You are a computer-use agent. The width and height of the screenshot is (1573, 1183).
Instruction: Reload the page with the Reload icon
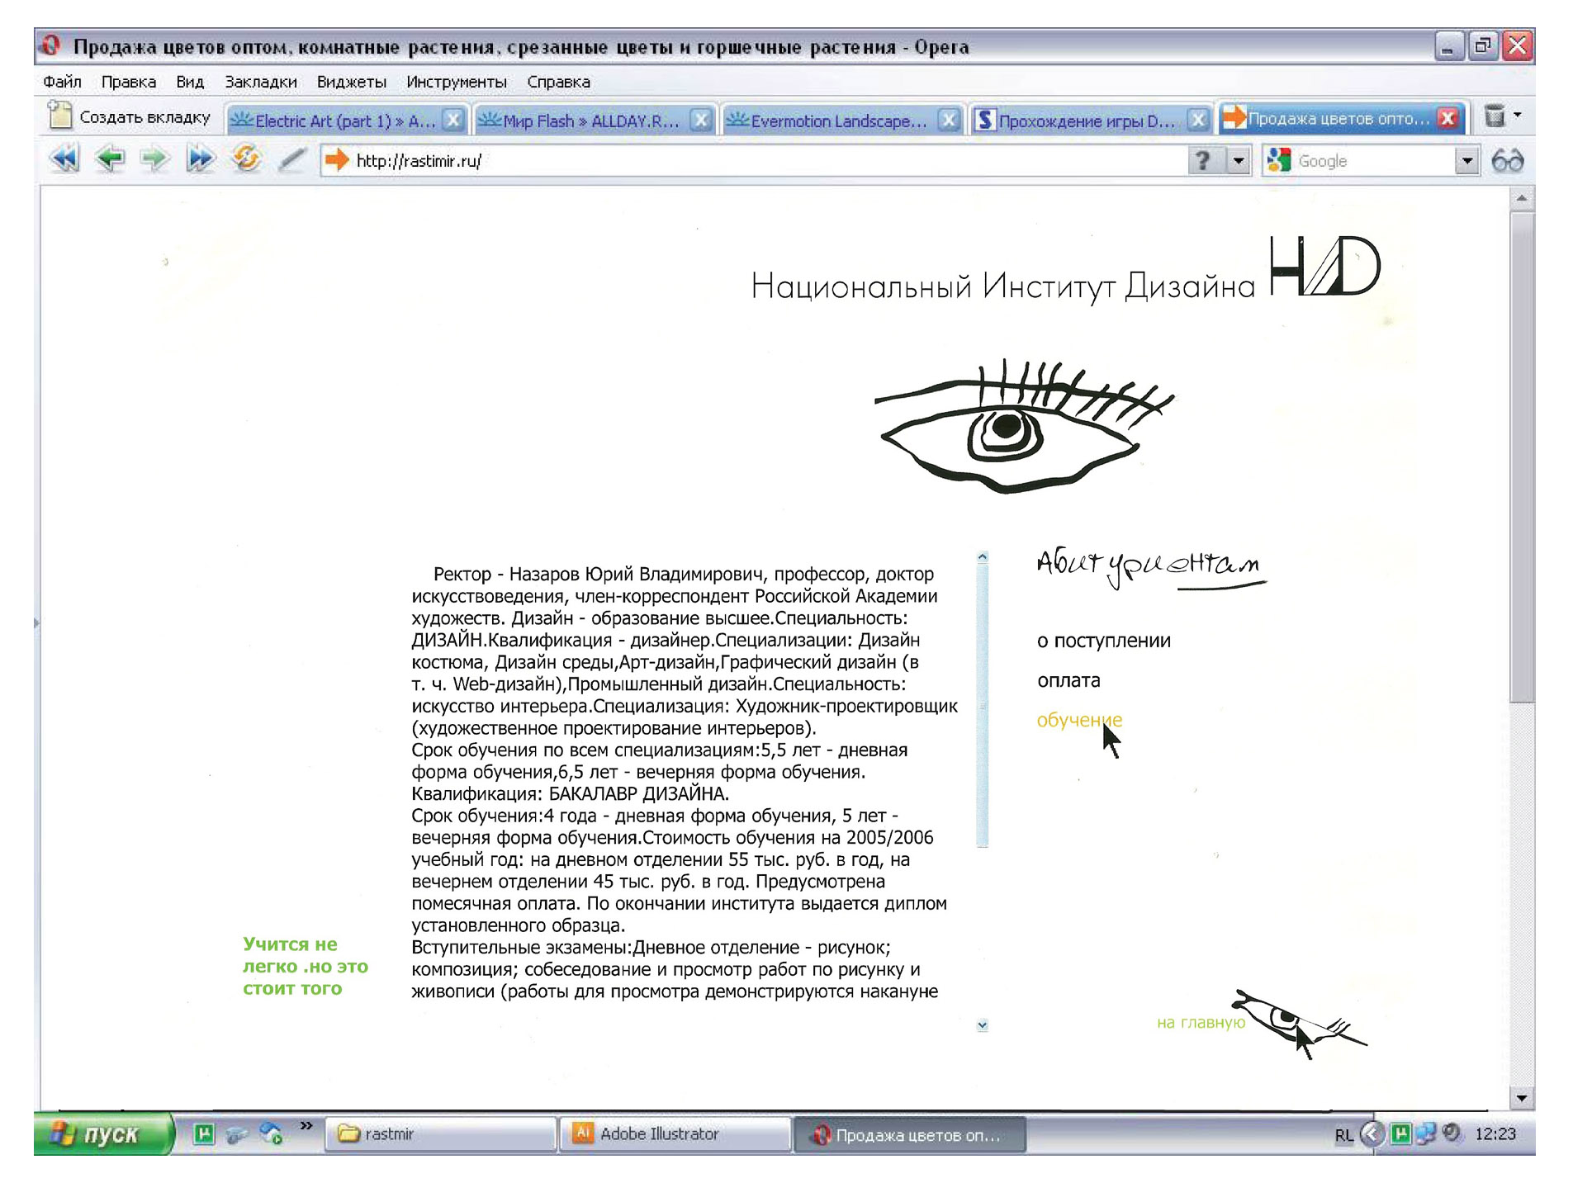click(x=246, y=158)
